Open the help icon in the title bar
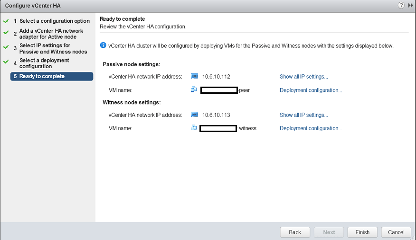Screen dimensions: 416x240 (401, 5)
